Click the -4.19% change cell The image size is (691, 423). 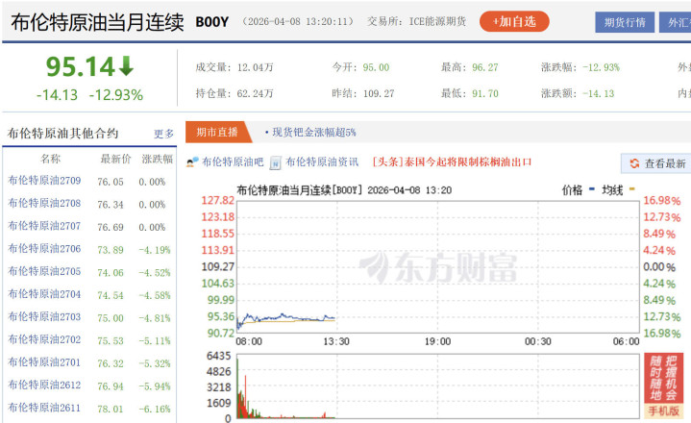(x=155, y=250)
